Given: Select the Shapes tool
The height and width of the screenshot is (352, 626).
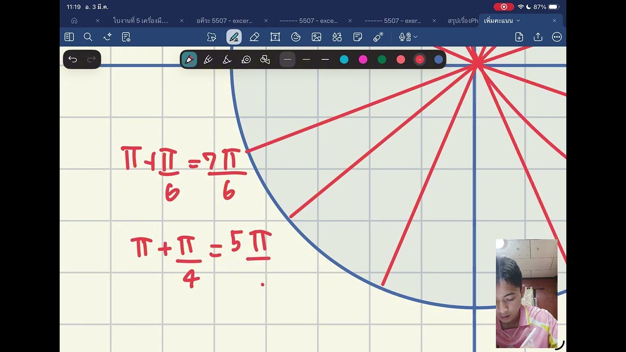Looking at the screenshot, I should coord(296,37).
